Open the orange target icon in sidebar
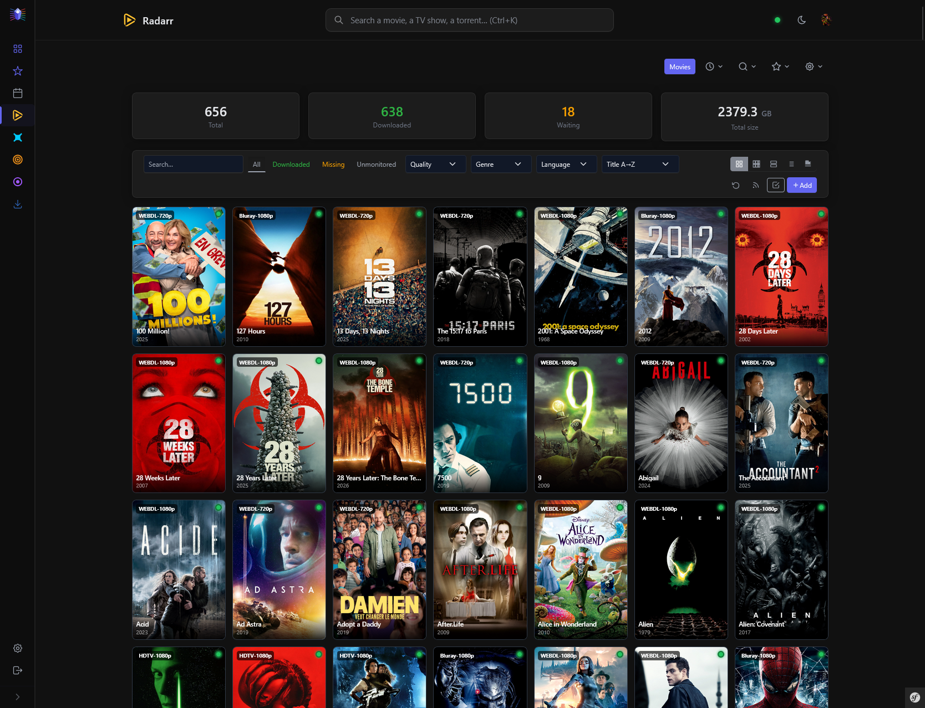 click(18, 160)
